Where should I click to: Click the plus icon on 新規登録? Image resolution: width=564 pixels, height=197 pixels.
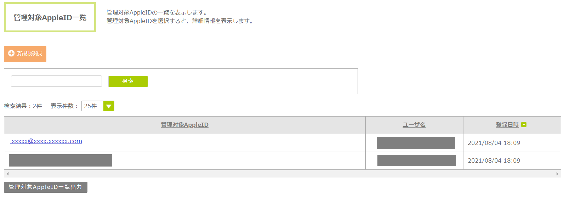[11, 54]
